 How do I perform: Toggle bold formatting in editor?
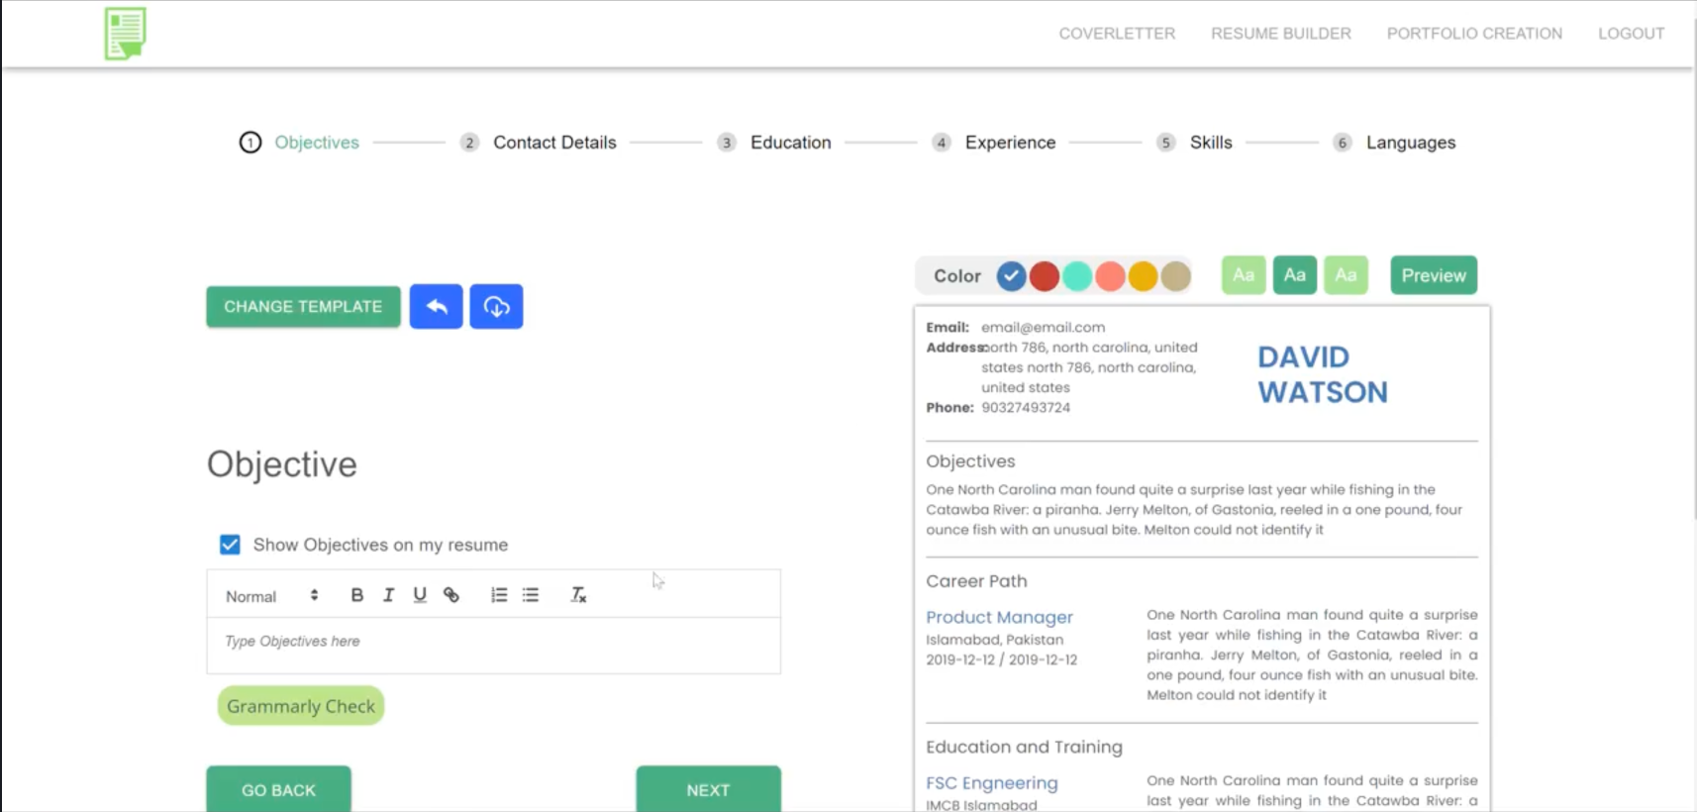[x=357, y=595]
